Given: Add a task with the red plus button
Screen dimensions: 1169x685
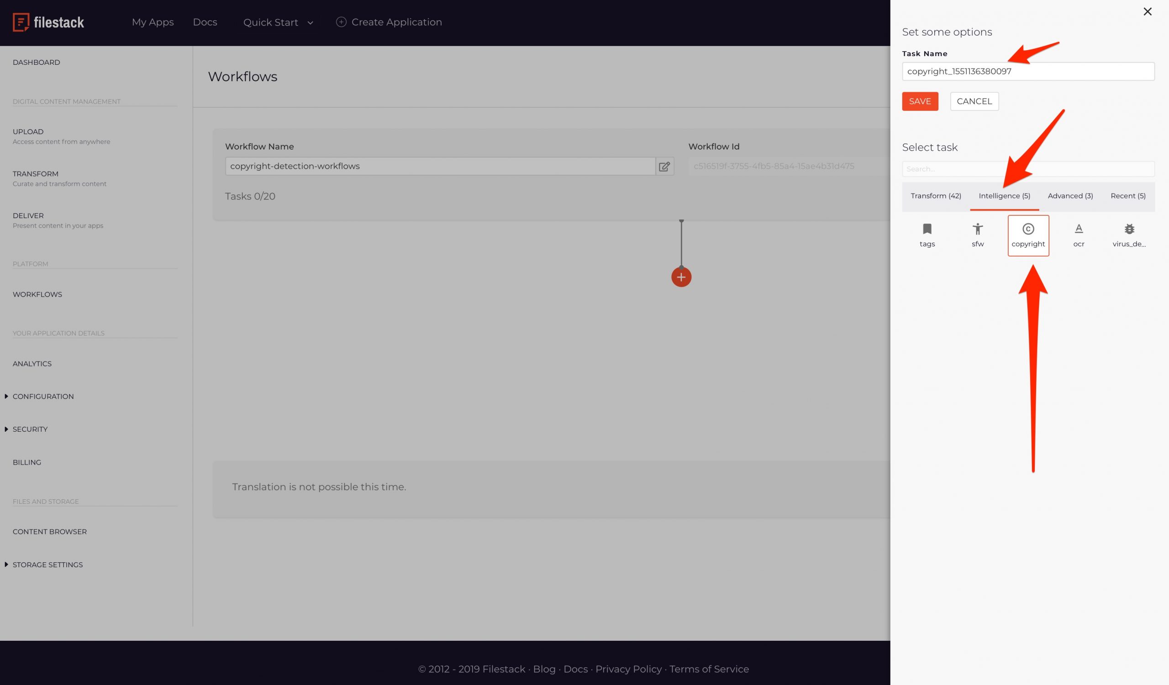Looking at the screenshot, I should pyautogui.click(x=681, y=277).
